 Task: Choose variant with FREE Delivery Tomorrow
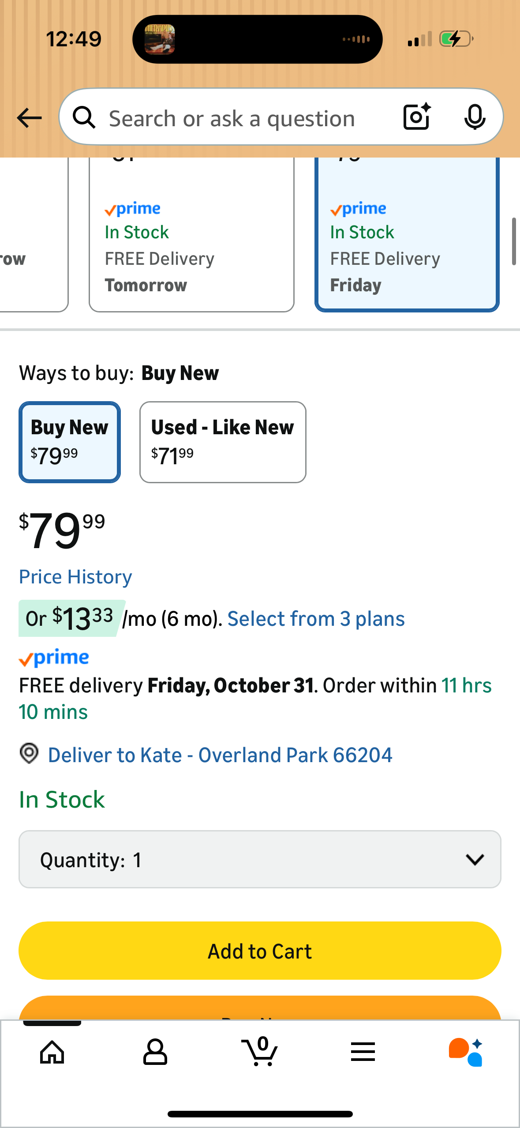pos(191,247)
